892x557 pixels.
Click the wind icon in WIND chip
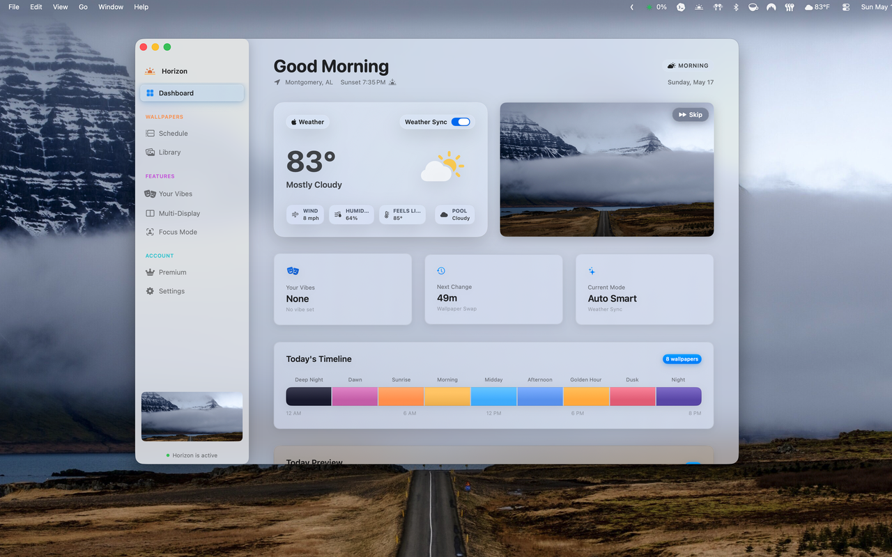[295, 214]
